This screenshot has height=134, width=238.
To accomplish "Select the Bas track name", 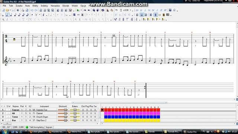I will 14,120.
